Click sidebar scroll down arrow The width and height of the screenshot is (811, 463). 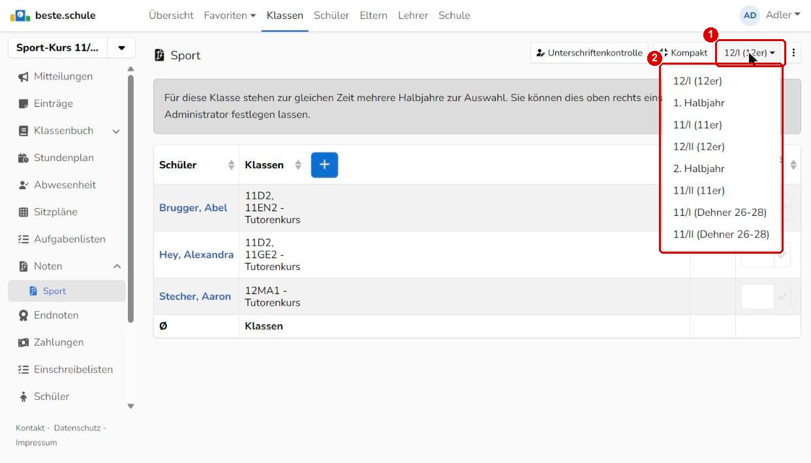(x=130, y=406)
